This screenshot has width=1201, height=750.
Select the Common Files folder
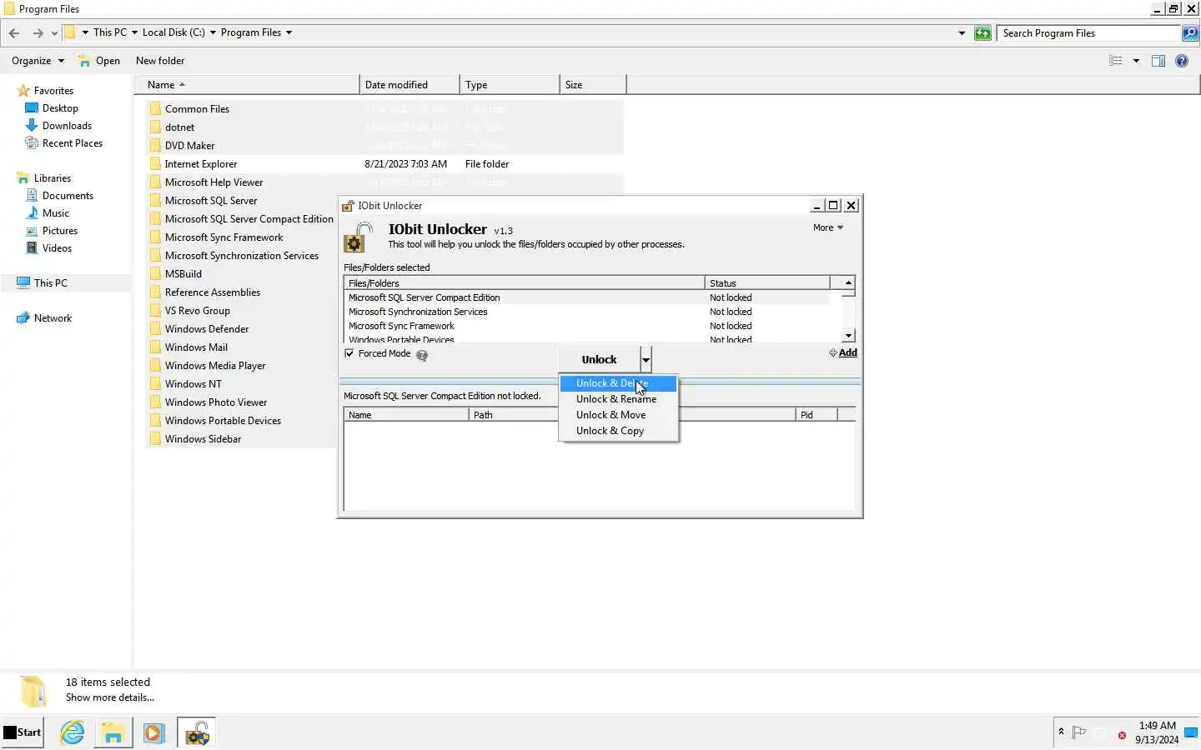tap(197, 109)
